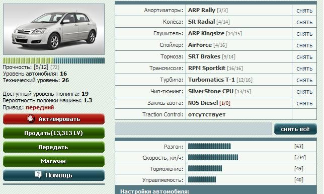The height and width of the screenshot is (194, 324).
Task: Click the Передать button
Action: click(54, 147)
